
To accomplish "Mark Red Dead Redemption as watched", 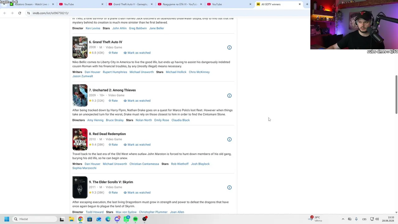I will click(137, 145).
